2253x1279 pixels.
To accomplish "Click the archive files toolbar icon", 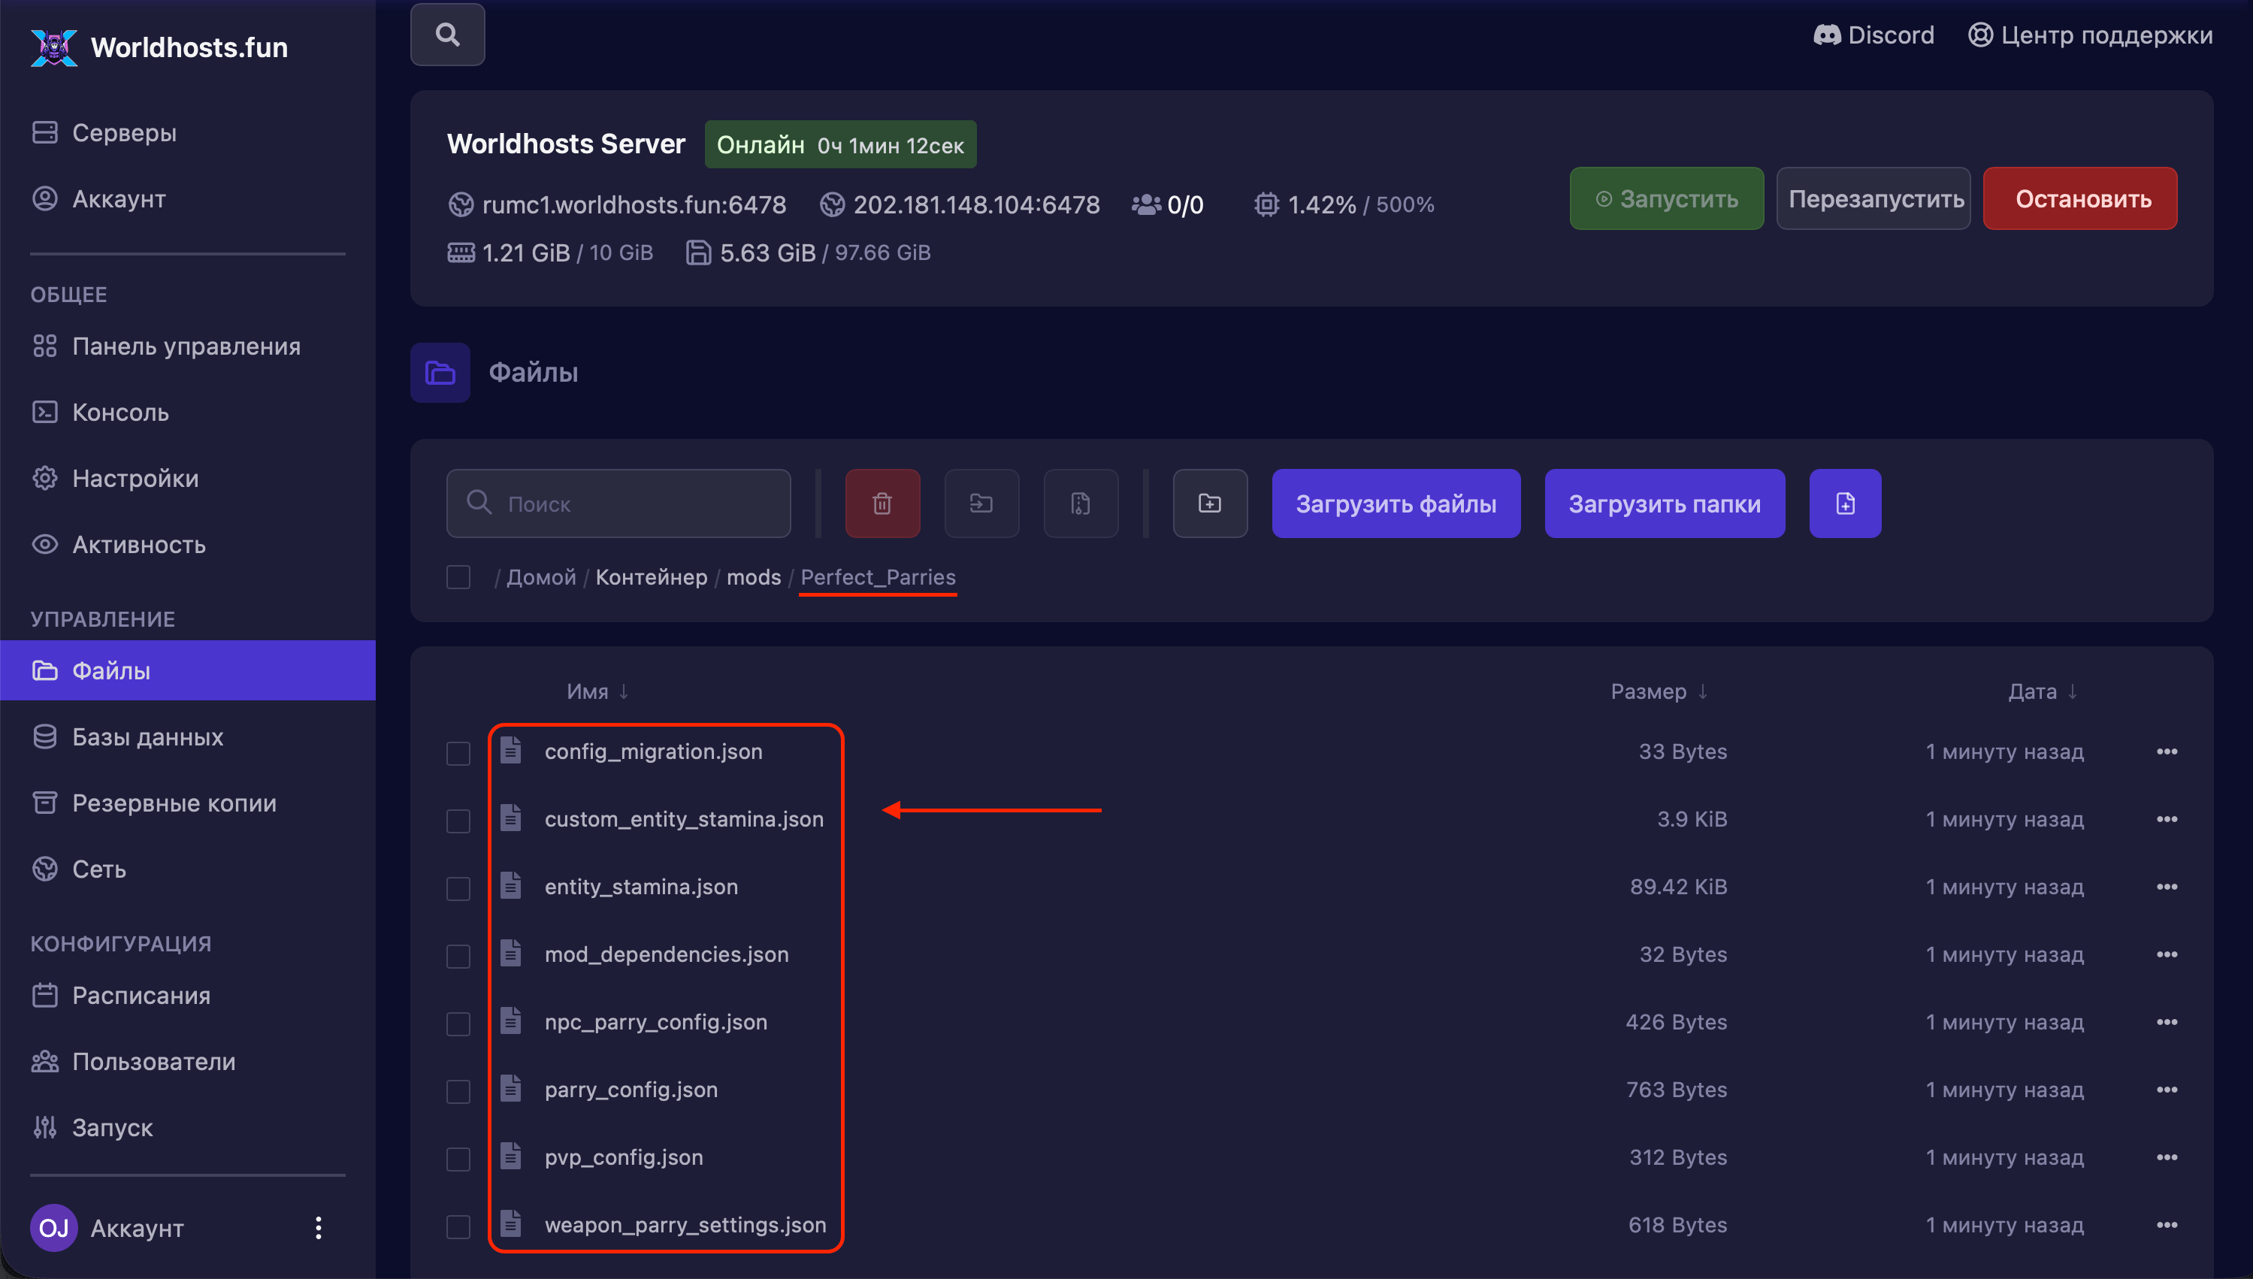I will coord(1081,503).
